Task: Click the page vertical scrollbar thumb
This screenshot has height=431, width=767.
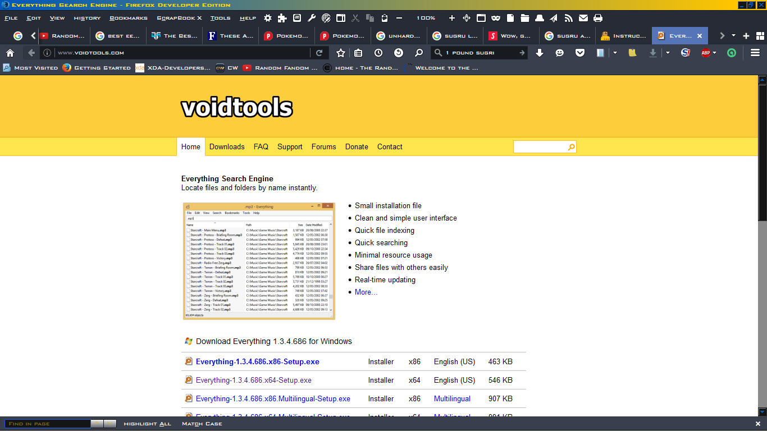Action: [x=762, y=152]
